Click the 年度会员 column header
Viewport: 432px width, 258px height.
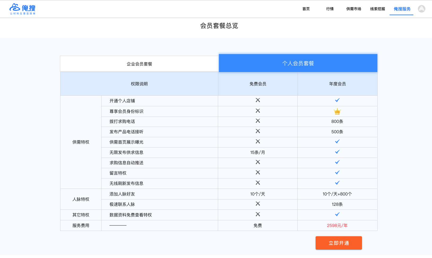(x=337, y=84)
